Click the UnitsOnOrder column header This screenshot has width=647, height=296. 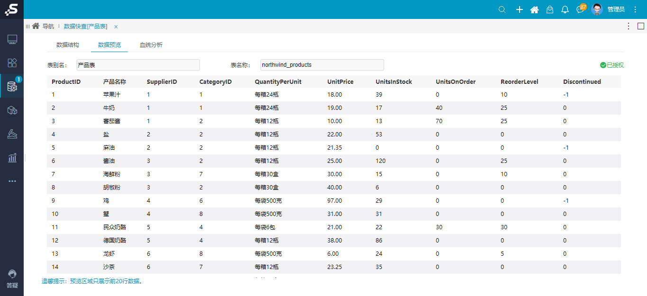pyautogui.click(x=456, y=82)
